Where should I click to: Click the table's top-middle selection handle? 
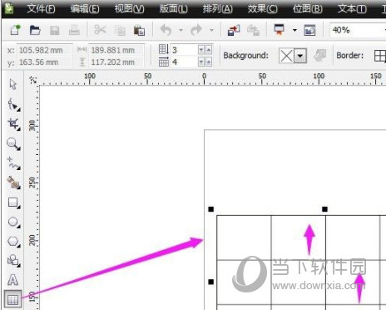tap(324, 209)
